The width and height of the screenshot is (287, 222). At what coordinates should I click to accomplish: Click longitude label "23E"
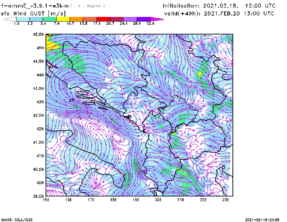point(226,200)
